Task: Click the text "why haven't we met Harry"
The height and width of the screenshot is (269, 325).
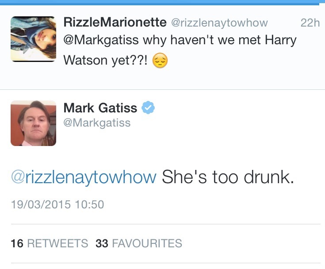Action: [x=219, y=41]
